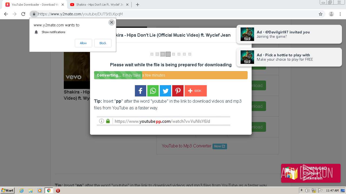Allow notifications from y2mate.com
The image size is (346, 194).
83,43
